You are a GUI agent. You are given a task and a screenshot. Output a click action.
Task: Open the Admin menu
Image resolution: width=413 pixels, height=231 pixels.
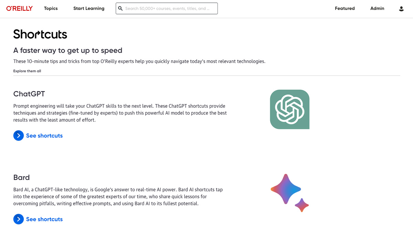pos(377,9)
